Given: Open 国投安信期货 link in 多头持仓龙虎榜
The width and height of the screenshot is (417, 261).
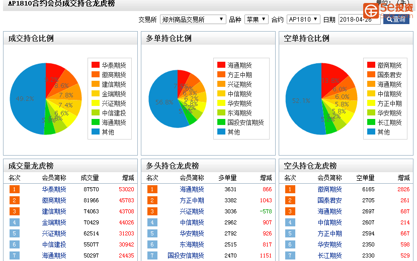Looking at the screenshot, I should 186,255.
